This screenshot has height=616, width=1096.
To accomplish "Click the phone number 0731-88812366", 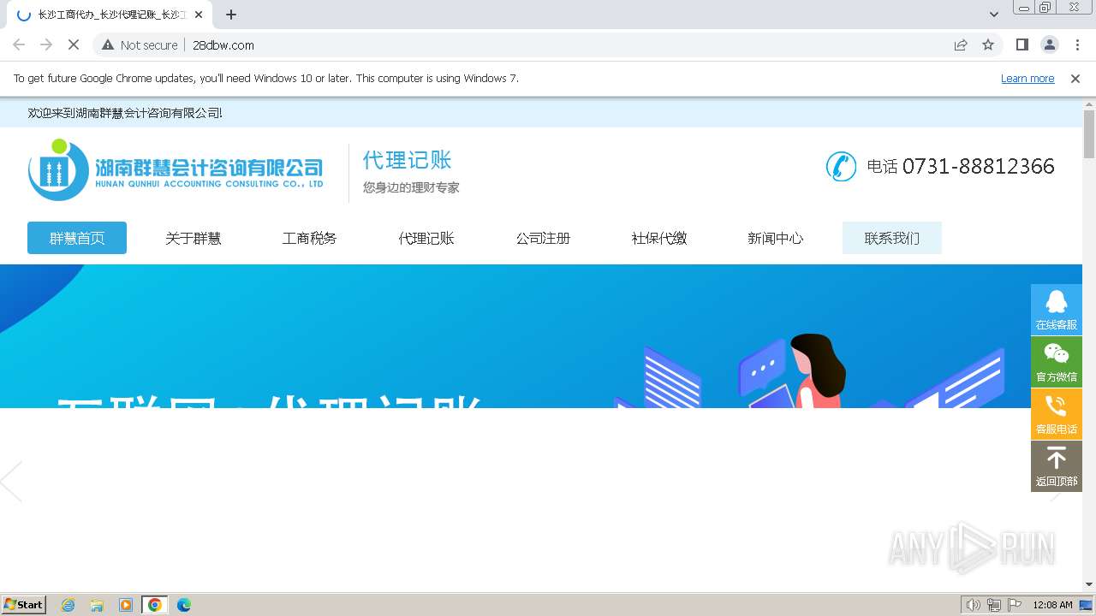I will coord(978,166).
